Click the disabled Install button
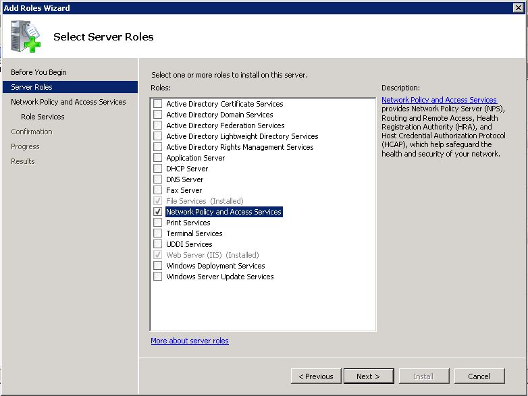The width and height of the screenshot is (528, 396). (424, 376)
